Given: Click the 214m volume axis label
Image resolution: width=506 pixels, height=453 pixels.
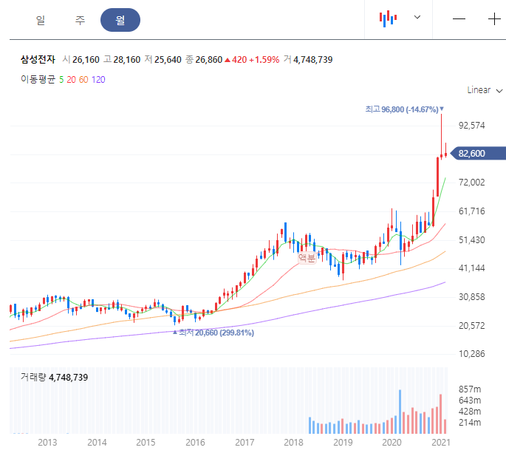Looking at the screenshot, I should [470, 423].
